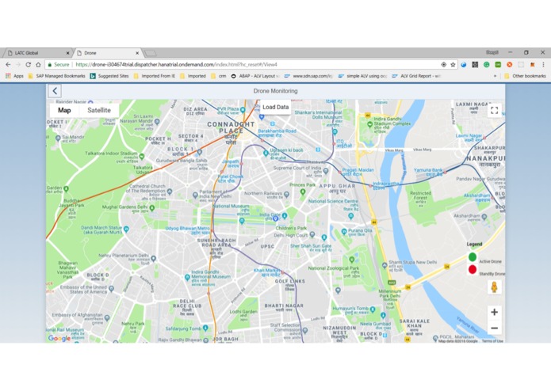
Task: Select the Map view type
Action: click(x=64, y=110)
